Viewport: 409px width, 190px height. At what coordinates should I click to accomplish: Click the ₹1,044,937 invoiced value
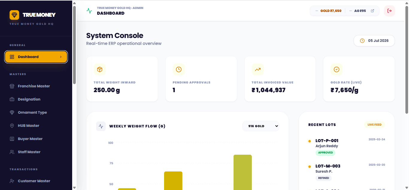[269, 90]
